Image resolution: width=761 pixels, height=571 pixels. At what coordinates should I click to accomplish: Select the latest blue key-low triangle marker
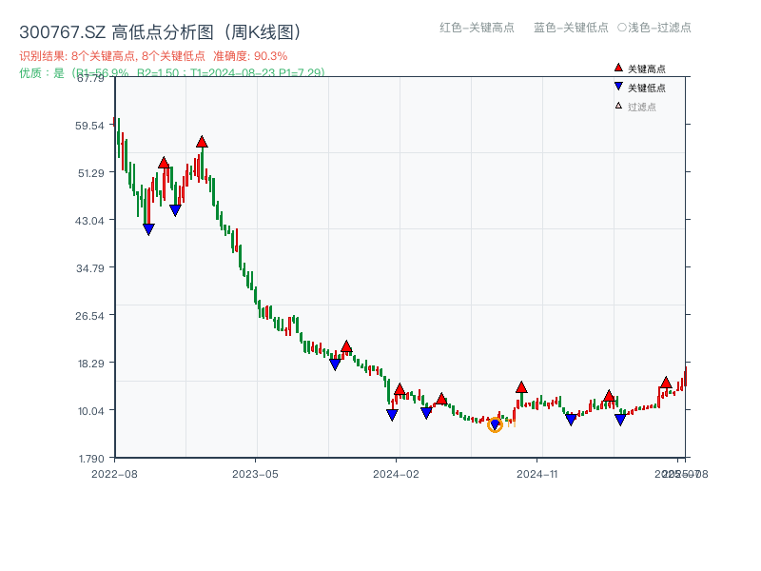tap(620, 420)
